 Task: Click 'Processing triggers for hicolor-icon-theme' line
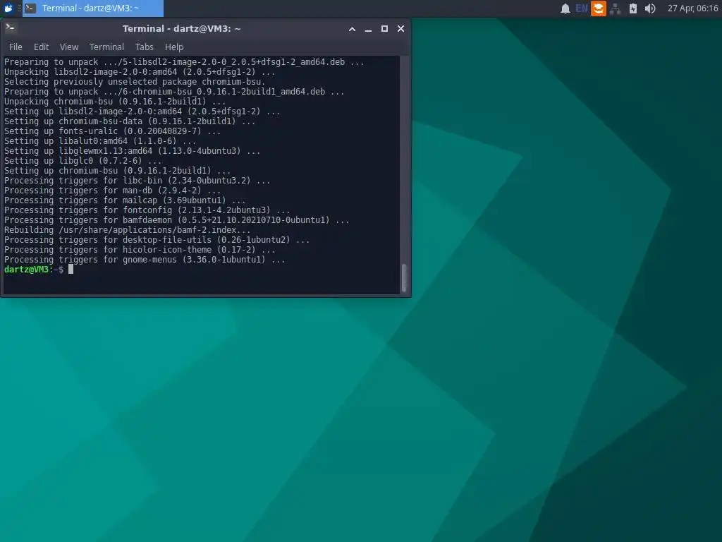[x=140, y=249]
